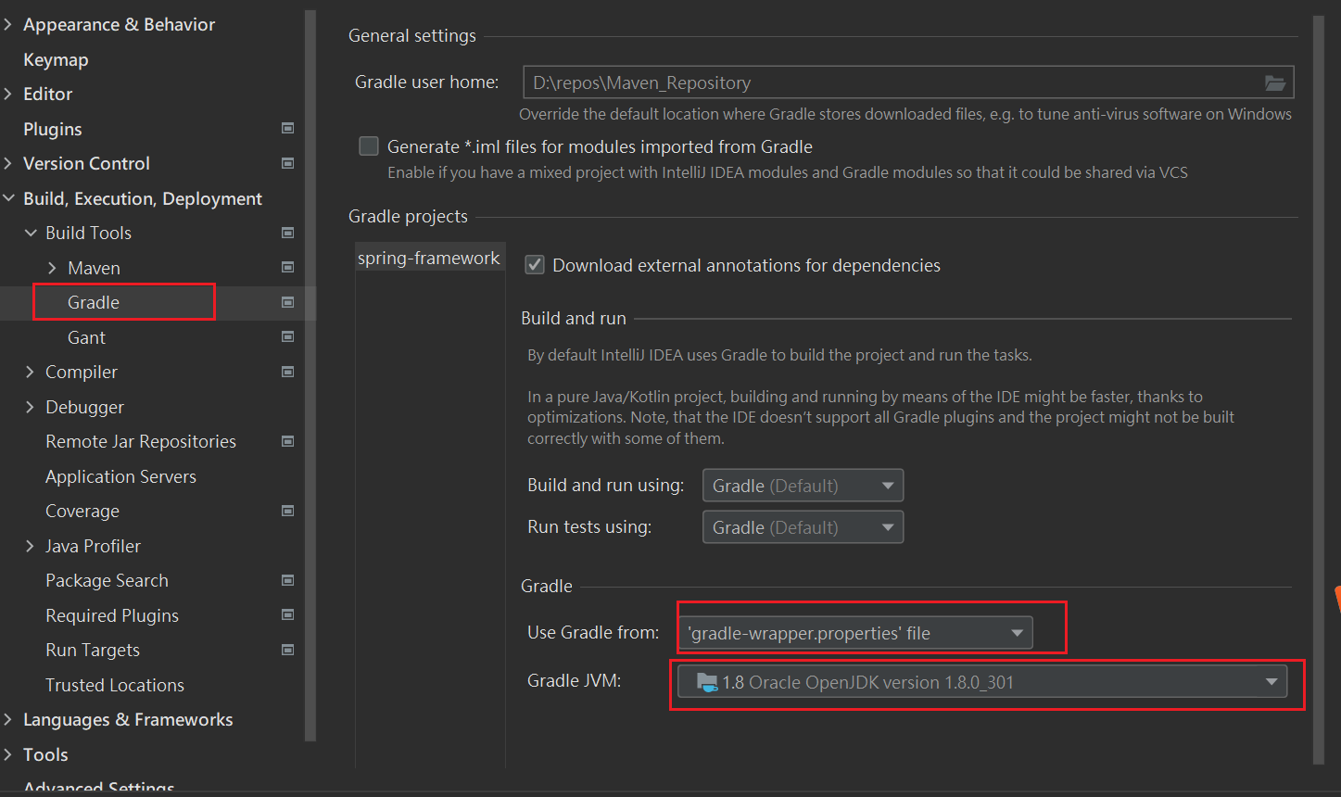Uncheck Download external annotations for dependencies
Image resolution: width=1341 pixels, height=797 pixels.
535,265
